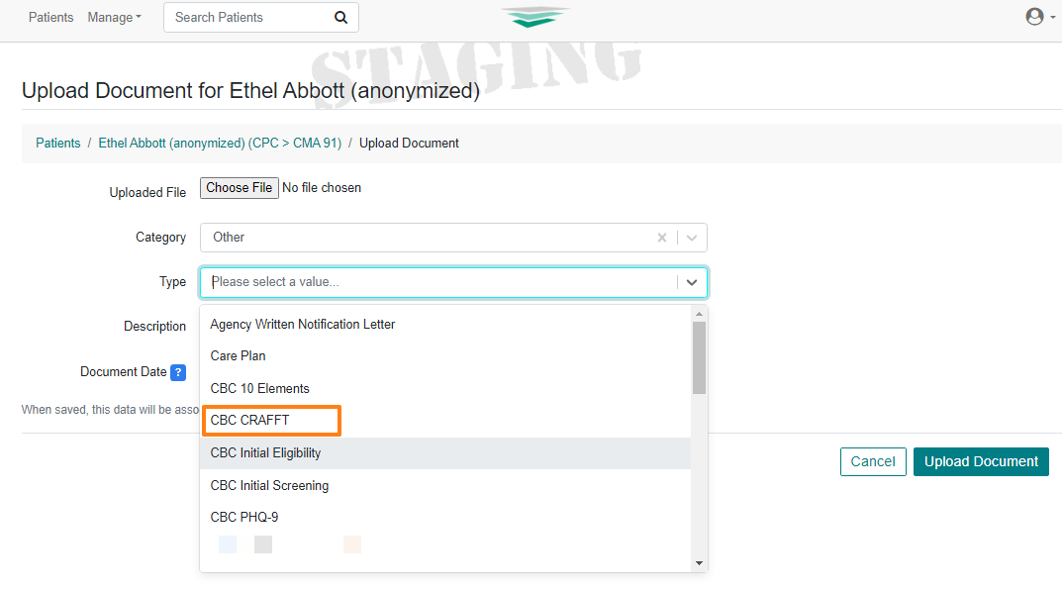The height and width of the screenshot is (591, 1062).
Task: Open the Manage menu
Action: (x=114, y=18)
